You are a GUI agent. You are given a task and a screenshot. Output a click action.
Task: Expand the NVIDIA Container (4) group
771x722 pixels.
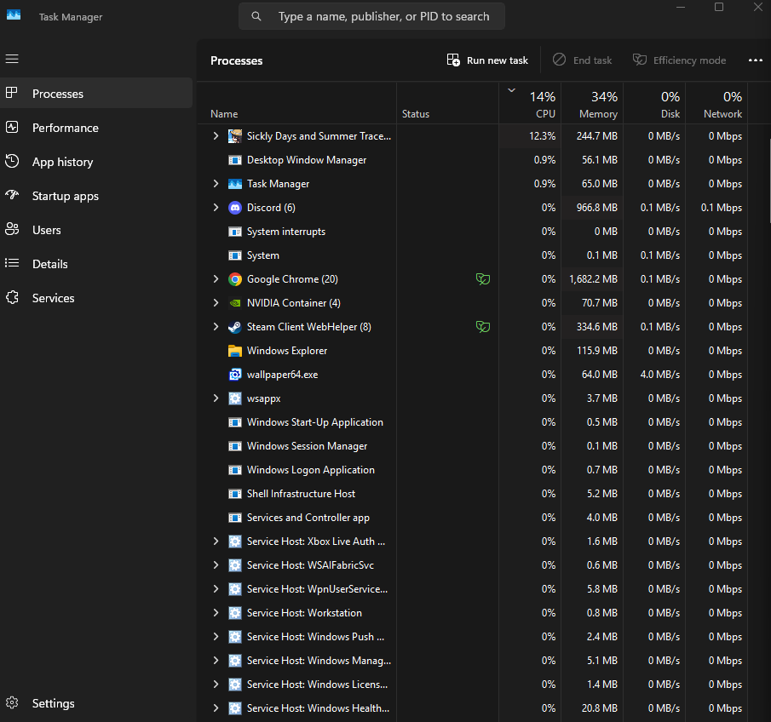[x=216, y=303]
